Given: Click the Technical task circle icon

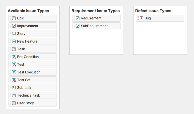Looking at the screenshot, I should (x=14, y=95).
